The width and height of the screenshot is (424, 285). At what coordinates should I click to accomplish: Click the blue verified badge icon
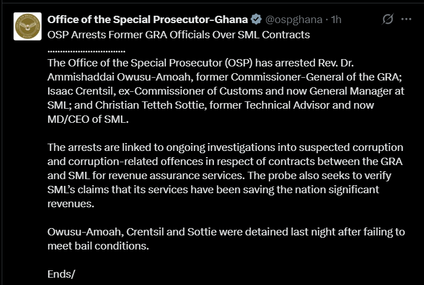[256, 19]
